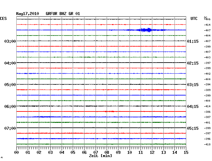Click the 05:15 UTC time label
Screen dimensions: 212x161
(x=193, y=128)
